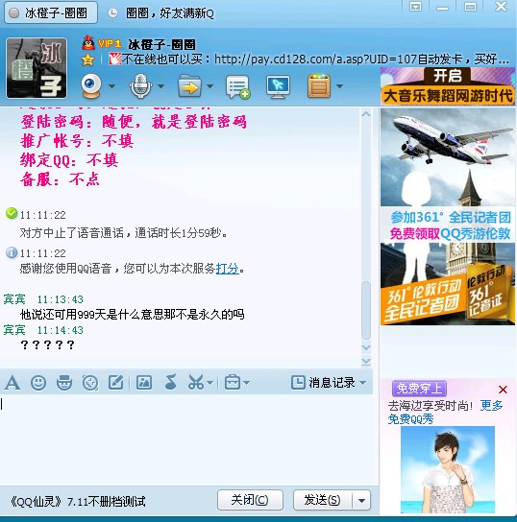Open the applications box icon
The width and height of the screenshot is (517, 522).
[x=319, y=86]
